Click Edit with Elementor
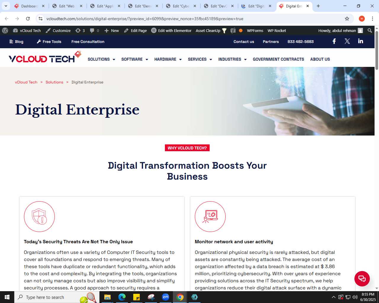Viewport: 379px width, 303px height. (171, 30)
